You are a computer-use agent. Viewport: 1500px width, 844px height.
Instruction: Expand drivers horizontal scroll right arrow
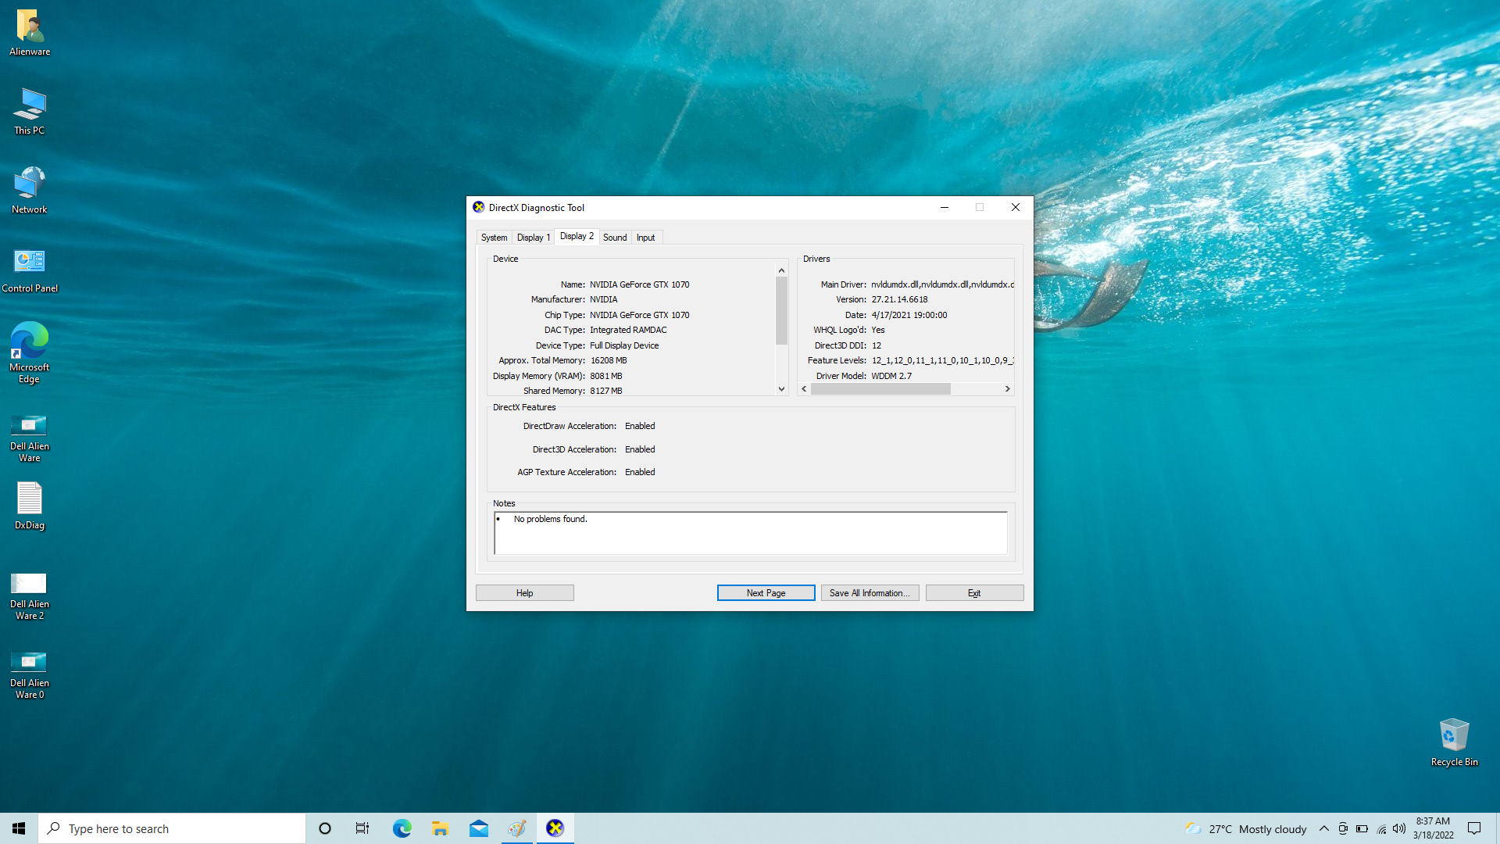click(x=1008, y=389)
